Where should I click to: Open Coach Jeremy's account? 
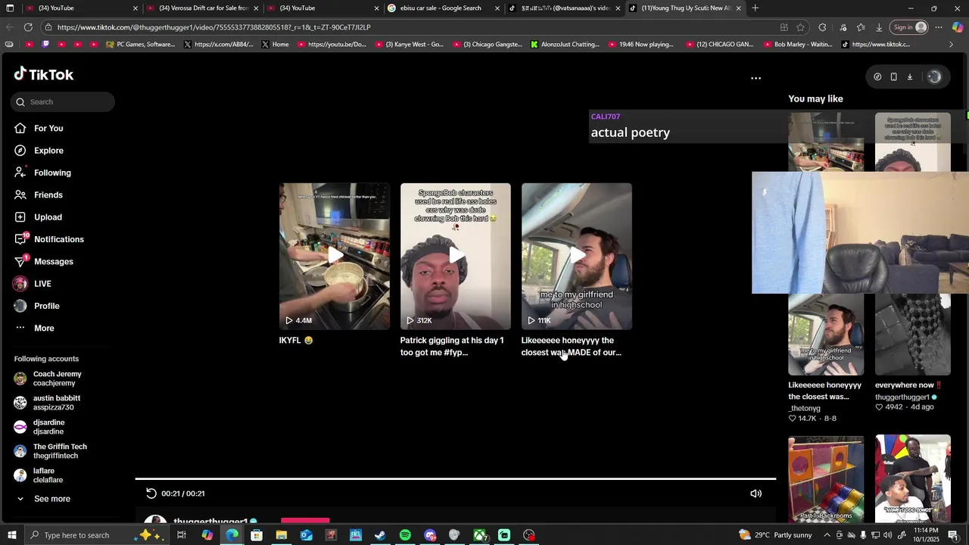coord(57,378)
